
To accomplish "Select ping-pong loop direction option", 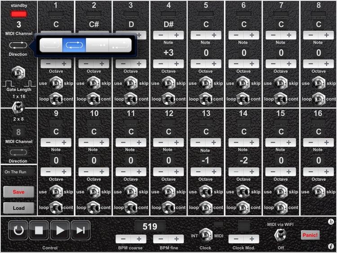I will coord(74,45).
